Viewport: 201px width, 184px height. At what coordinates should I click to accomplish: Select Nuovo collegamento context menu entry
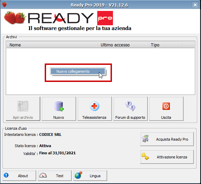pyautogui.click(x=78, y=71)
